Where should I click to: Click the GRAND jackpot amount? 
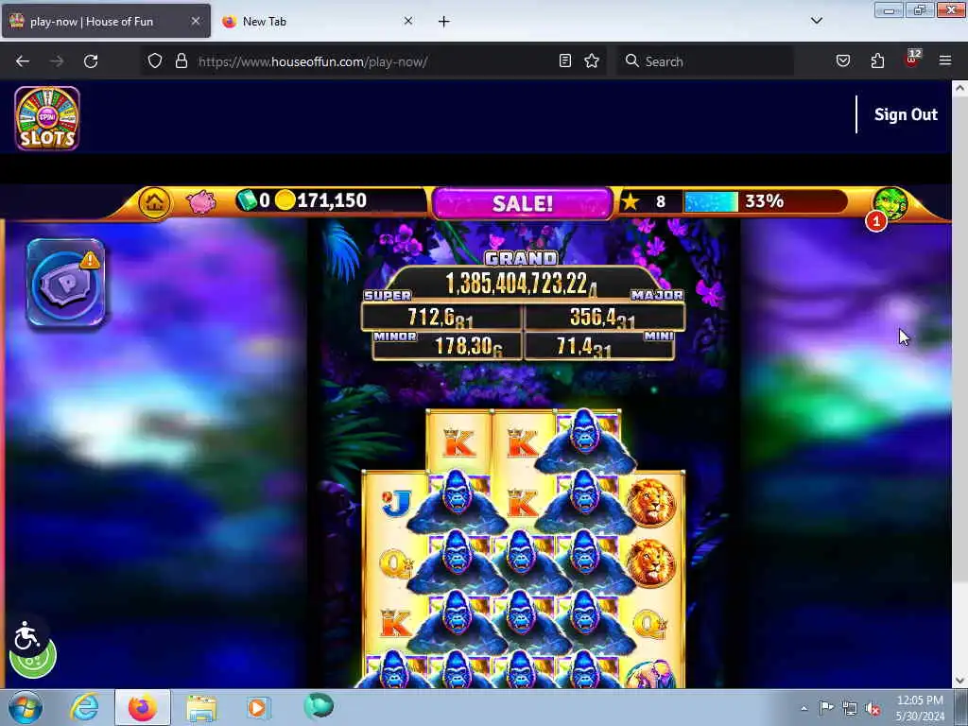point(521,284)
